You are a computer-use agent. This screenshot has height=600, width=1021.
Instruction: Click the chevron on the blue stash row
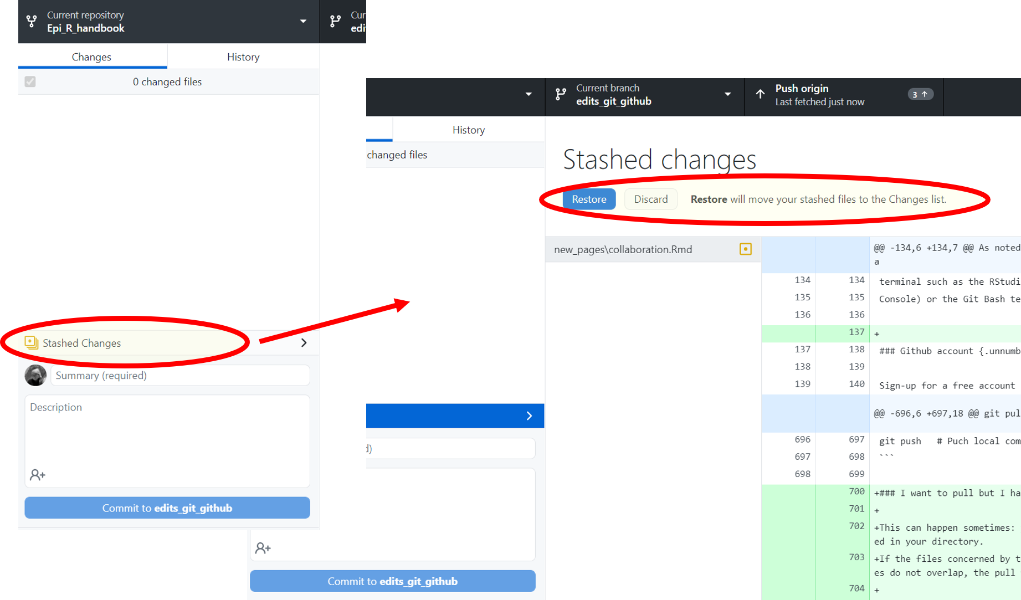529,416
